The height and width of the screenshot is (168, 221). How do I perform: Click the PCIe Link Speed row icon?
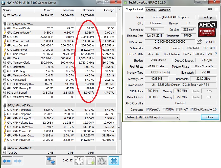(x=5, y=93)
